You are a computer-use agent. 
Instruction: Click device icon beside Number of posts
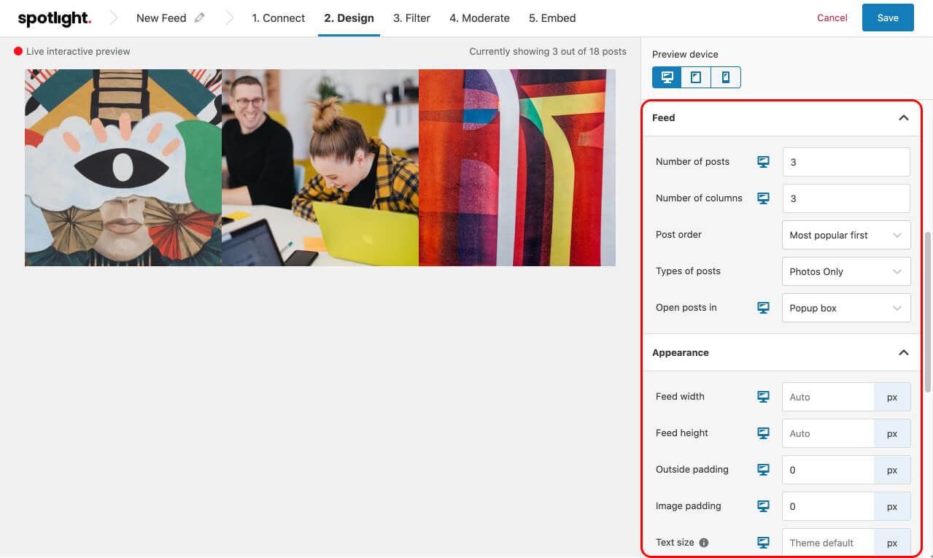coord(763,162)
